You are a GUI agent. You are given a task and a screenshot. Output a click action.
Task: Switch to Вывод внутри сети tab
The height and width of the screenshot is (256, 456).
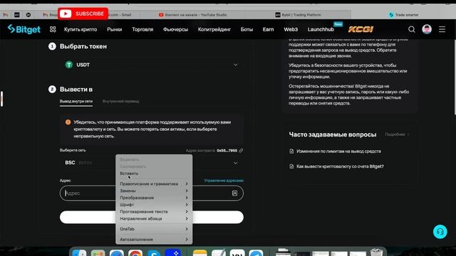(76, 101)
